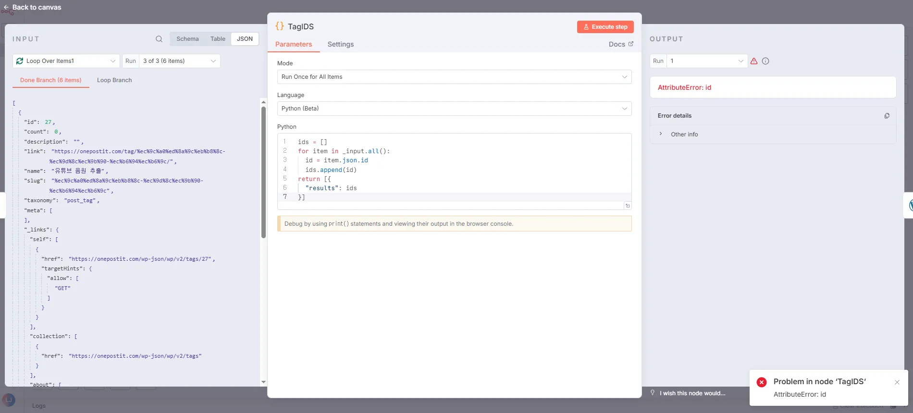Click the '"id": 27' line in input JSON
Viewport: 913px width, 413px height.
[x=39, y=122]
